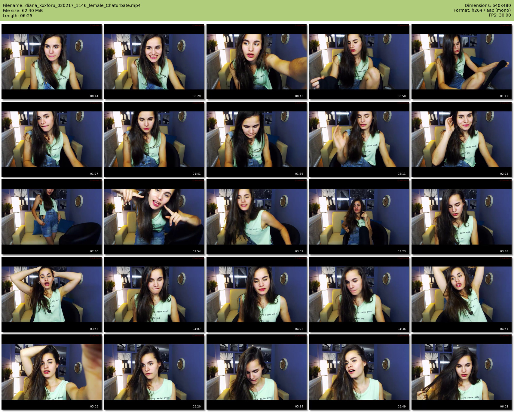Open the thumbnail at 00:43
The height and width of the screenshot is (412, 514).
(x=257, y=62)
